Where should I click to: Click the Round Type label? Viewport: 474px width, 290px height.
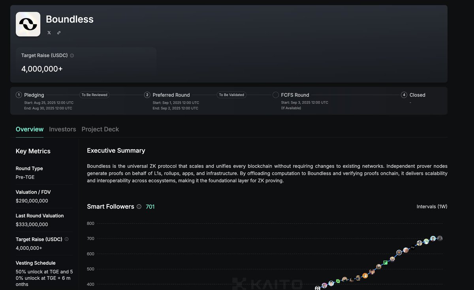coord(29,168)
